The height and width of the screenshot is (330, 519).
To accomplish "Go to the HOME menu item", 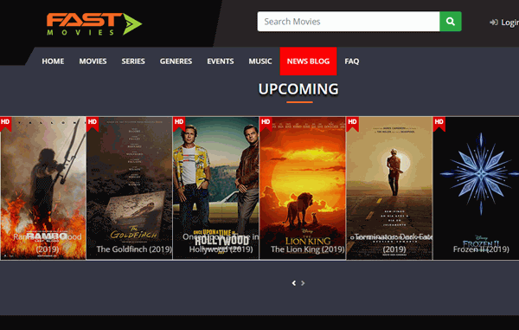I will 53,61.
